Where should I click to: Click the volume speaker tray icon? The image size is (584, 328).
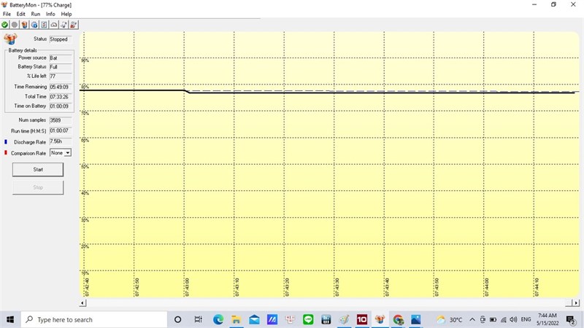tap(514, 319)
